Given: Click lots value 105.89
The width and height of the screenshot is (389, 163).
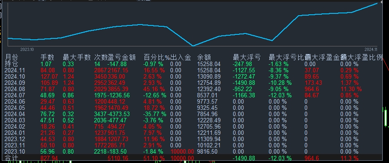Looking at the screenshot, I should pos(49,83).
